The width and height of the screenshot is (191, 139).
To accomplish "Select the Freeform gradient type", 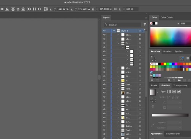I will coord(179,92).
